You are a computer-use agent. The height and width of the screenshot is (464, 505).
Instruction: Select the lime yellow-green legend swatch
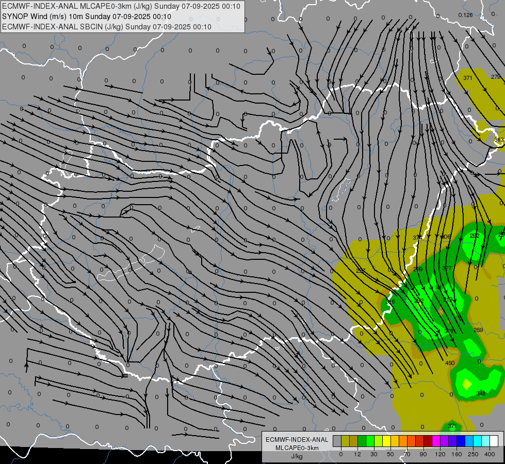pyautogui.click(x=379, y=441)
